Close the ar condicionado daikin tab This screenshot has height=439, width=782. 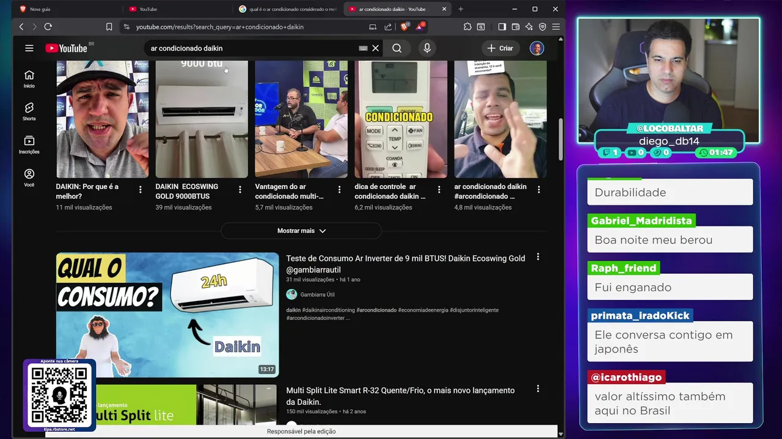444,9
